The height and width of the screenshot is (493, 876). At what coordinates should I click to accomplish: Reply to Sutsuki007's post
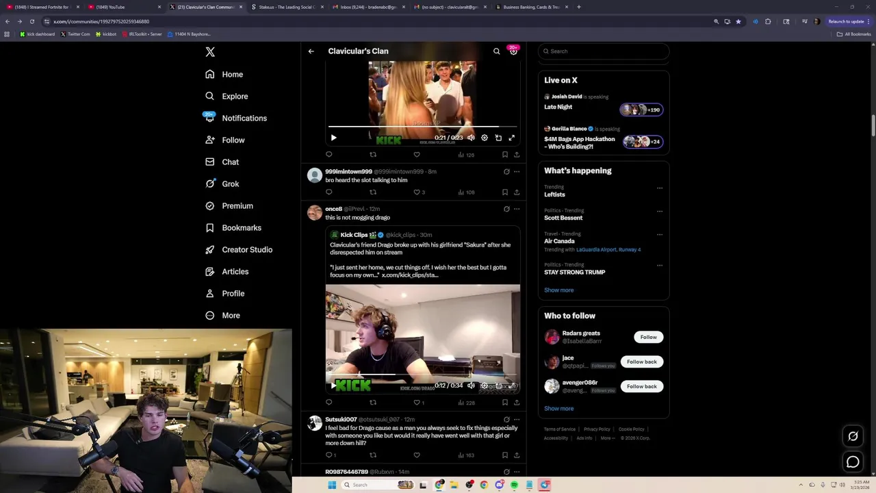[329, 455]
